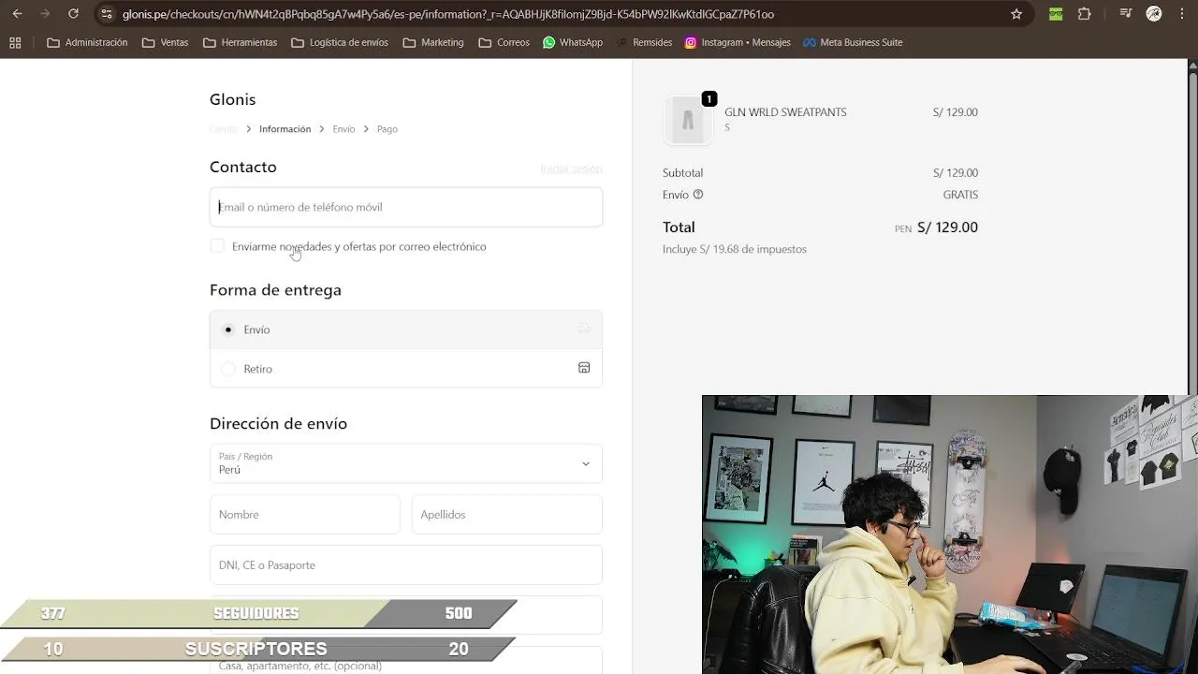Open the WhatsApp bookmark
This screenshot has width=1198, height=674.
[573, 42]
